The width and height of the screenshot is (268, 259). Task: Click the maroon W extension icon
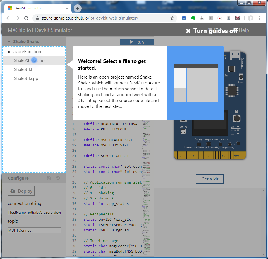tap(238, 18)
